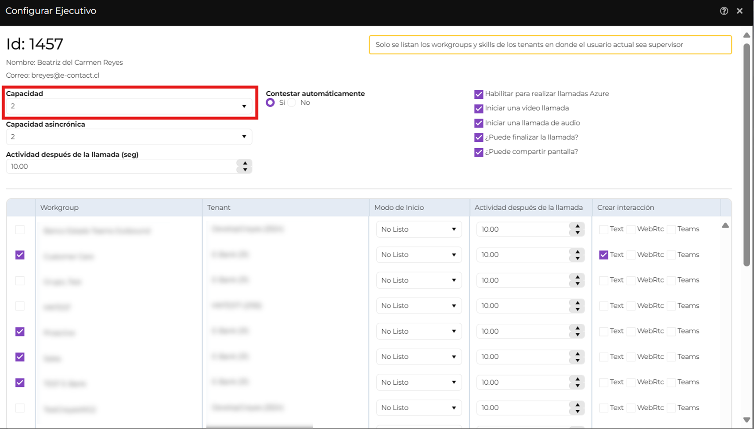This screenshot has height=429, width=754.
Task: Click the Crear interacción column header
Action: 657,207
